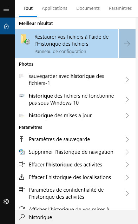Viewport: 138px width, 224px height.
Task: Click the activity icon beside Effacer l'historique des activités
Action: [22, 164]
